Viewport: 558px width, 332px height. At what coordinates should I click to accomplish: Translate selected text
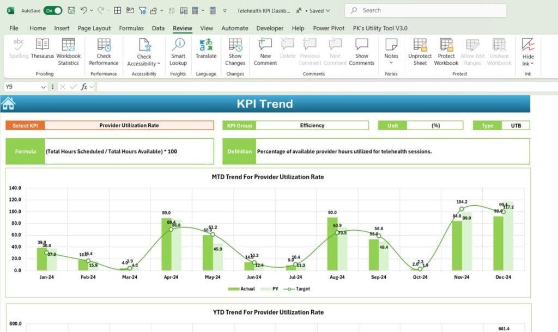(x=206, y=52)
